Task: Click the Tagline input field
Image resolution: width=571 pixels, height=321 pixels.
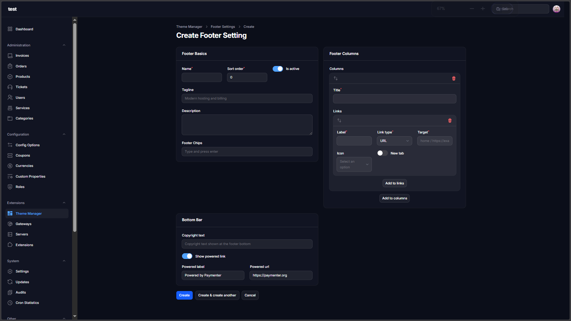Action: point(247,98)
